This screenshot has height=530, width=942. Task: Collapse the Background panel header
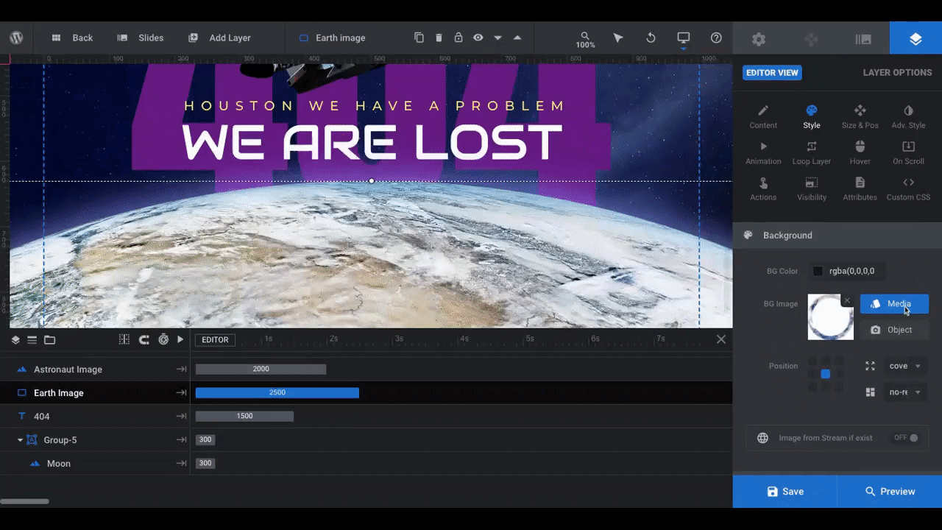pos(837,236)
